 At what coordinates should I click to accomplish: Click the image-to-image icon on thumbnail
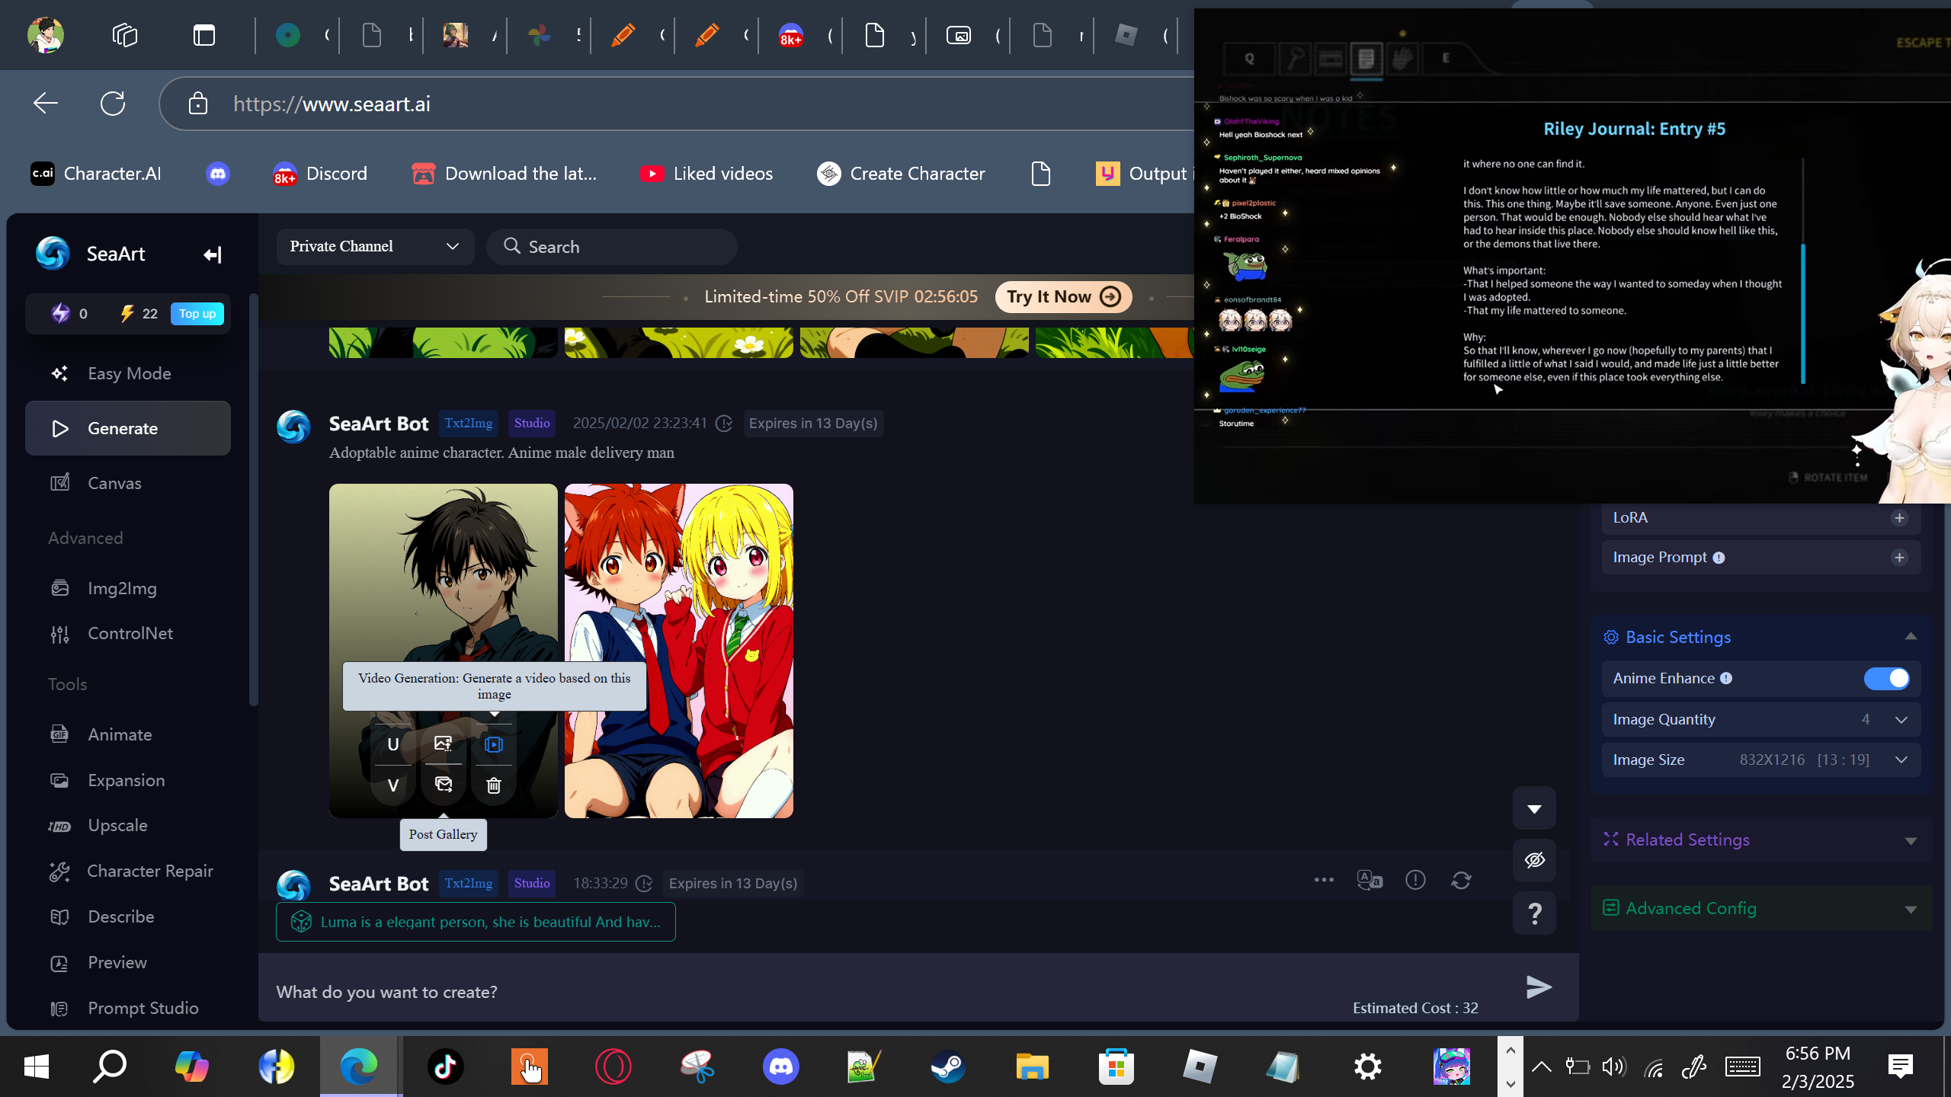pos(444,744)
